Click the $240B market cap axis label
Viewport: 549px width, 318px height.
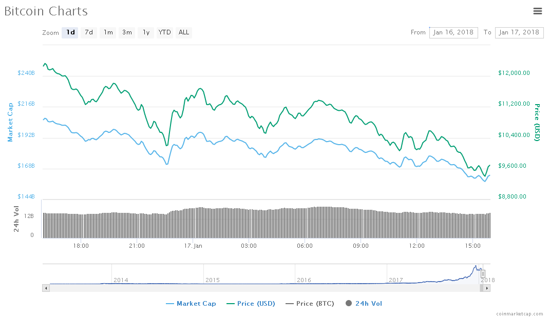26,73
